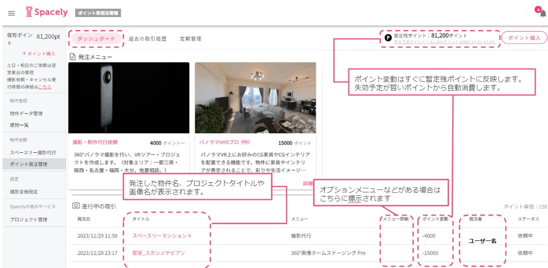This screenshot has width=548, height=268.
Task: Click the 15000 ポイント price
Action: point(295,143)
